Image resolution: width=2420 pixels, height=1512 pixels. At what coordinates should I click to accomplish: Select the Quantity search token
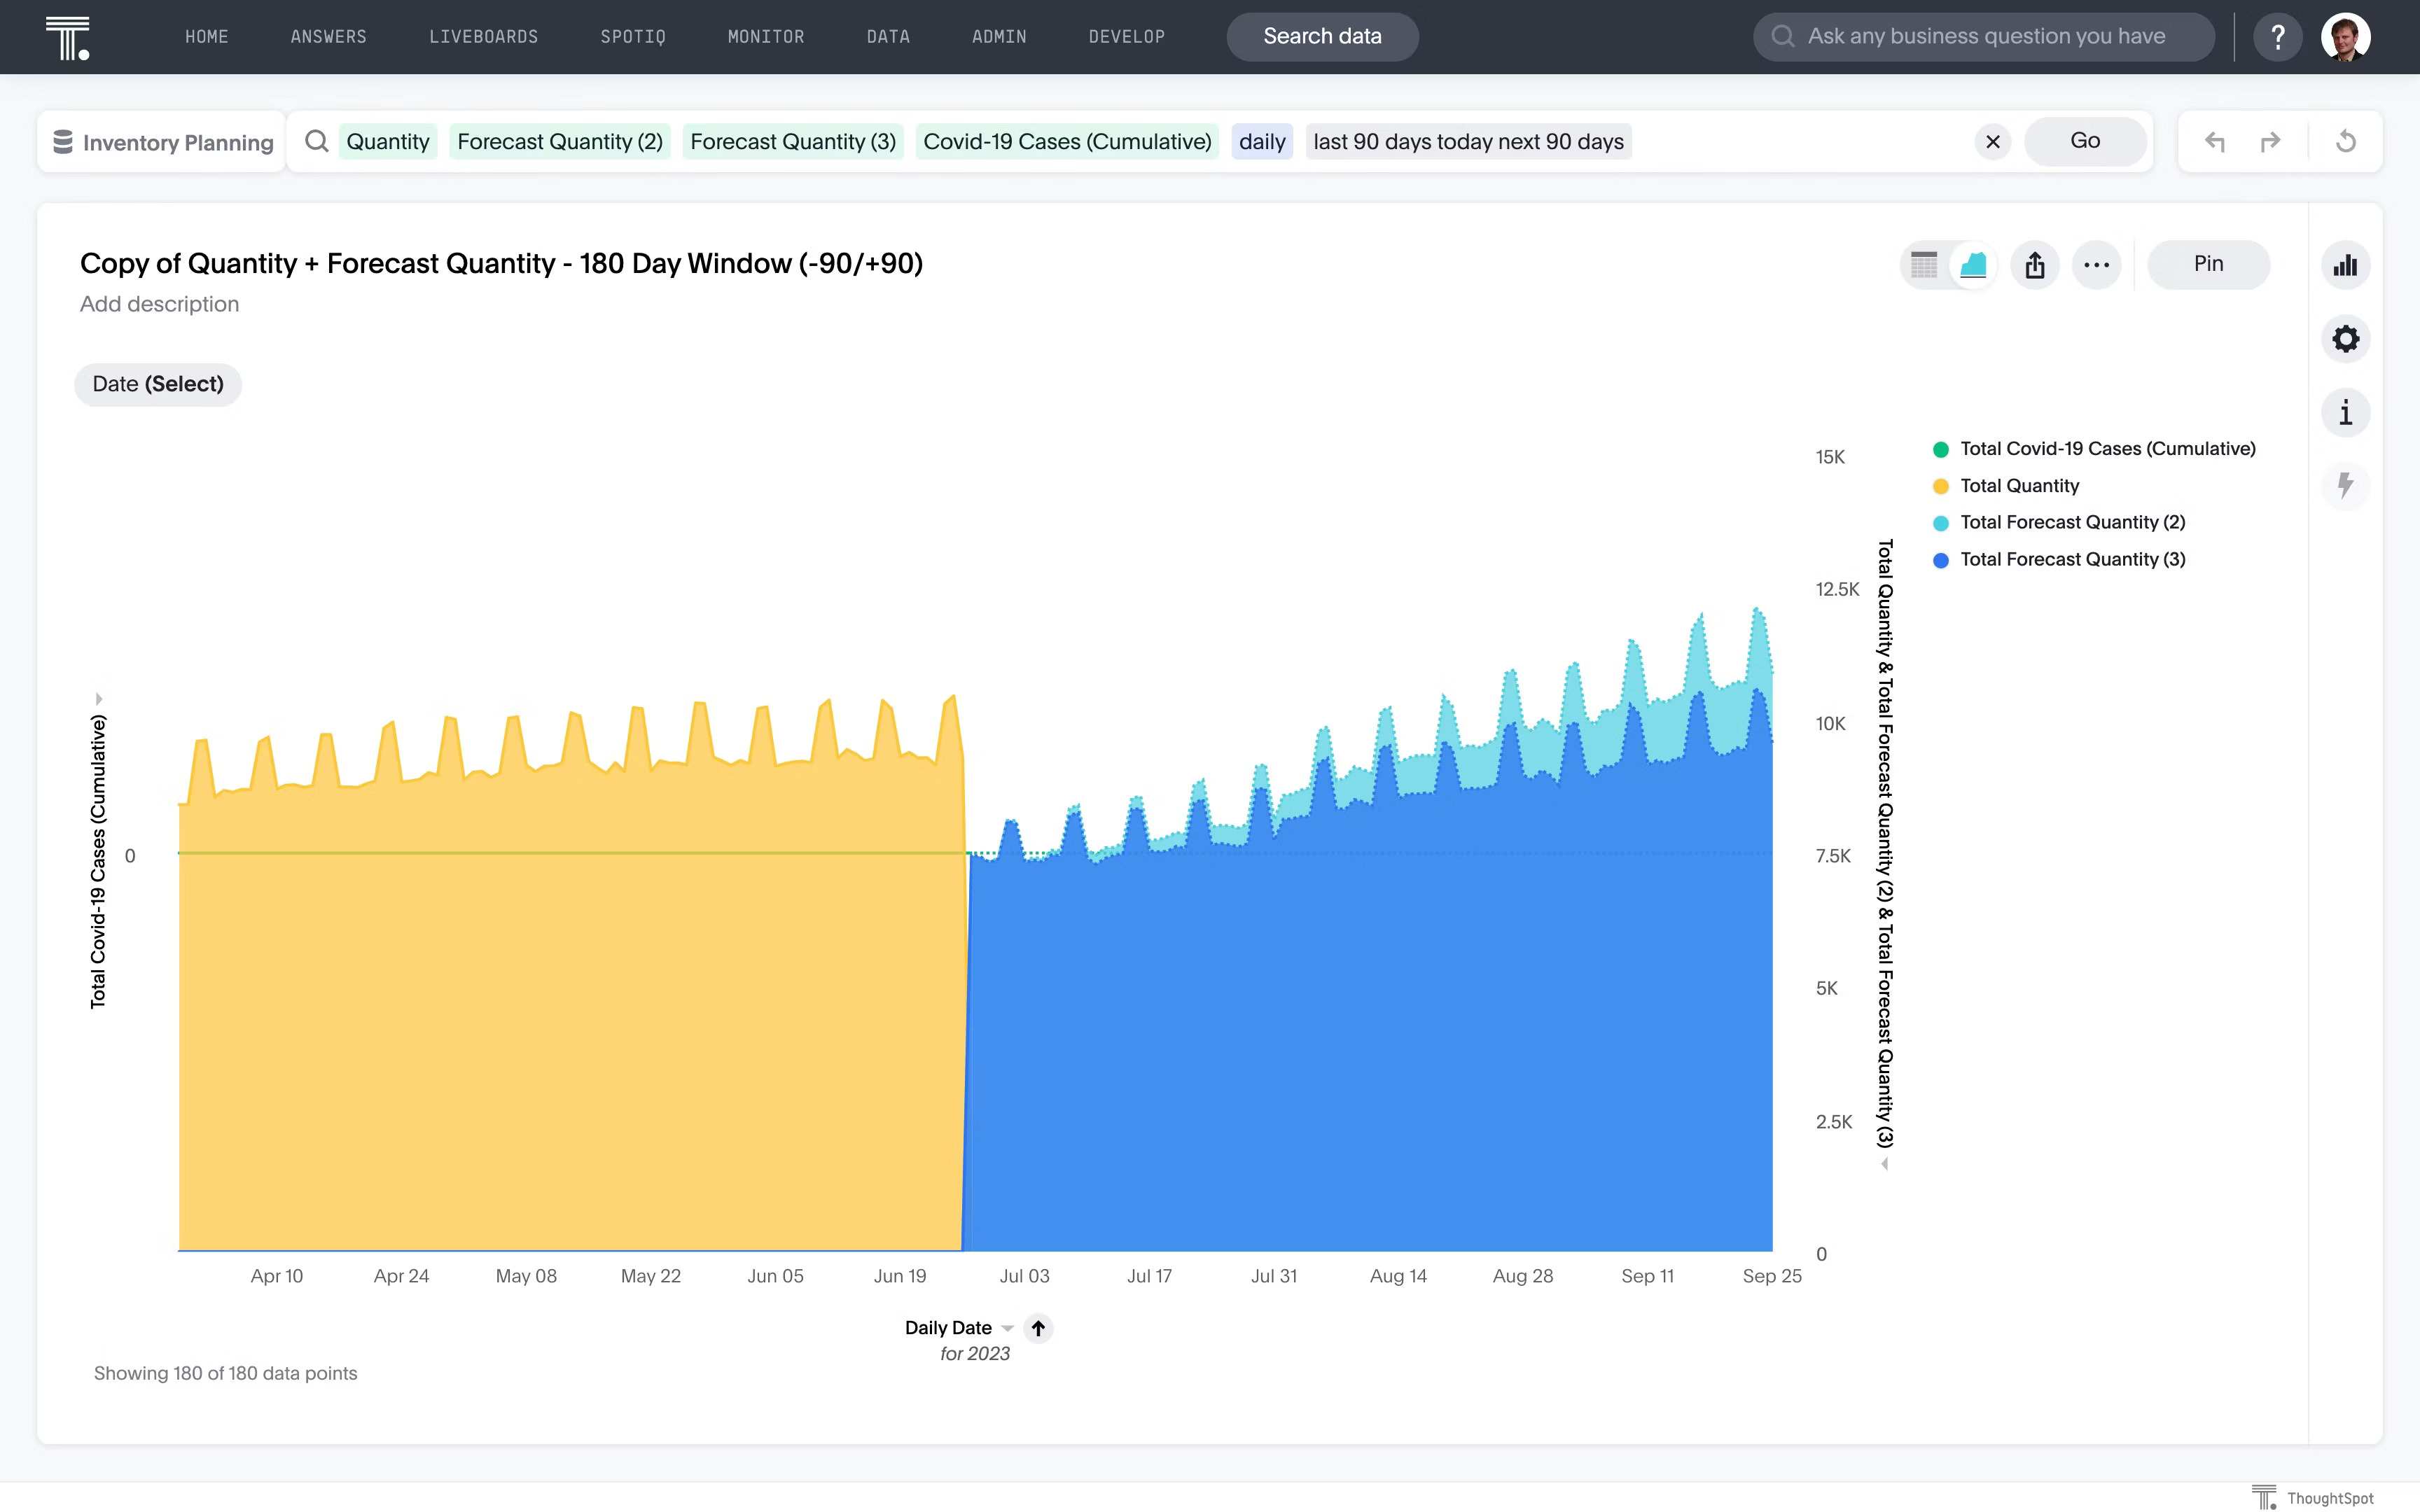(388, 142)
